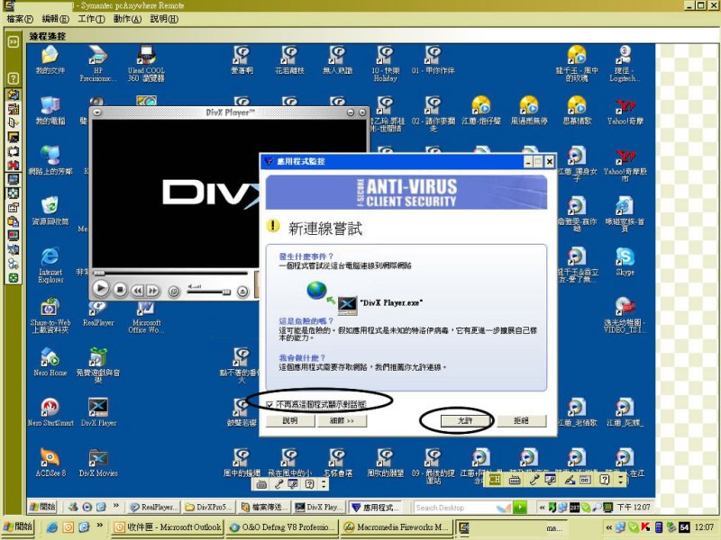The height and width of the screenshot is (540, 721).
Task: Expand remote quick launch overflow chevron
Action: (x=116, y=506)
